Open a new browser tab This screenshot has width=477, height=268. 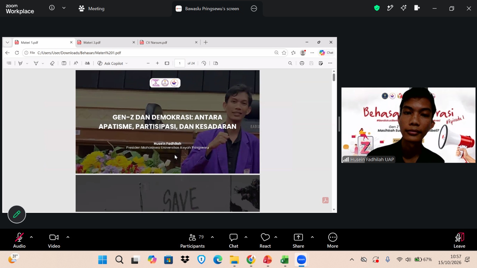tap(206, 42)
